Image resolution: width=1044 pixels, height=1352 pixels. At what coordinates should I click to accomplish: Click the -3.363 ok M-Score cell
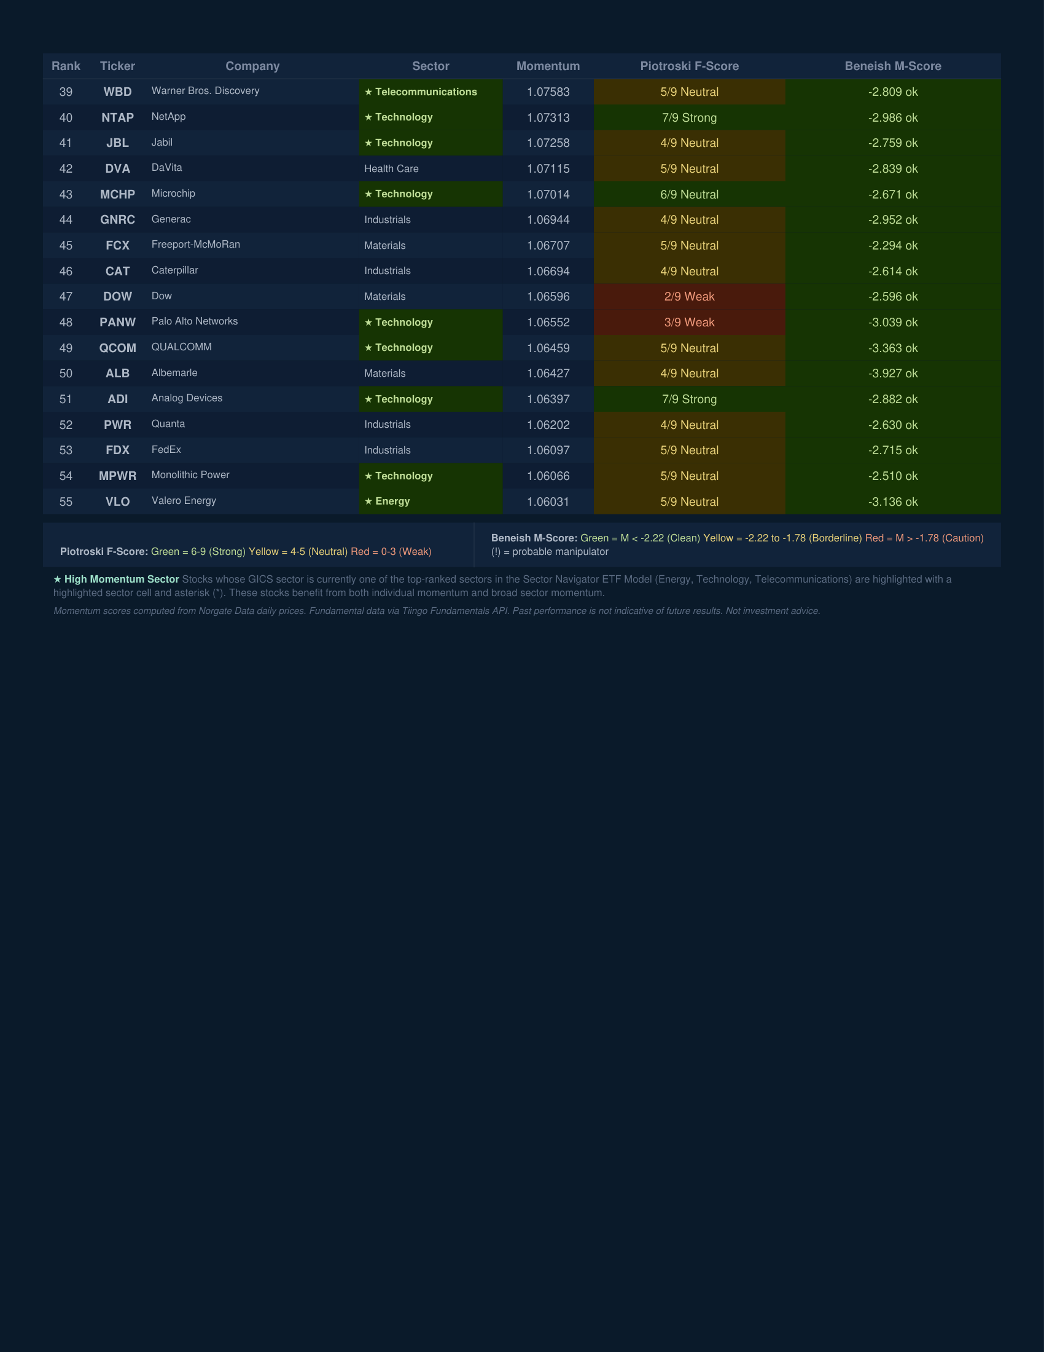pos(893,348)
